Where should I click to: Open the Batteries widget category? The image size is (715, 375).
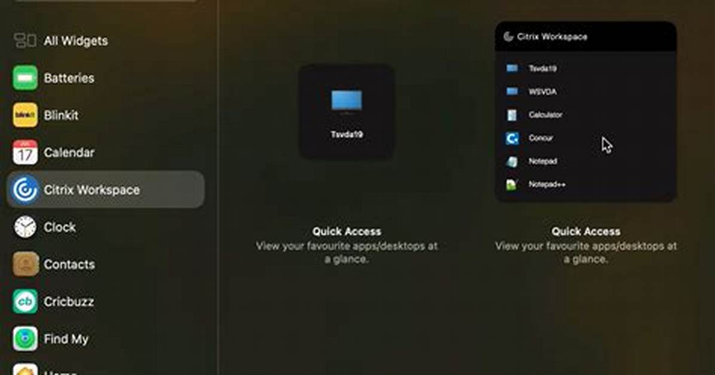(x=69, y=78)
